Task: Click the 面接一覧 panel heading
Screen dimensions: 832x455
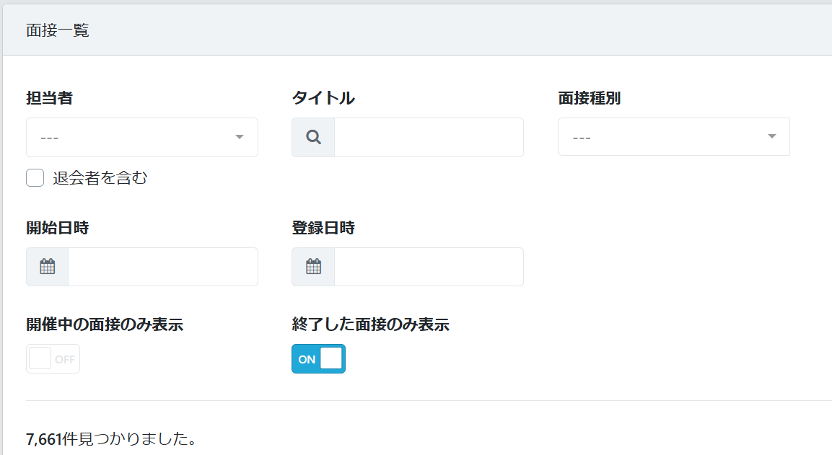Action: (x=58, y=30)
